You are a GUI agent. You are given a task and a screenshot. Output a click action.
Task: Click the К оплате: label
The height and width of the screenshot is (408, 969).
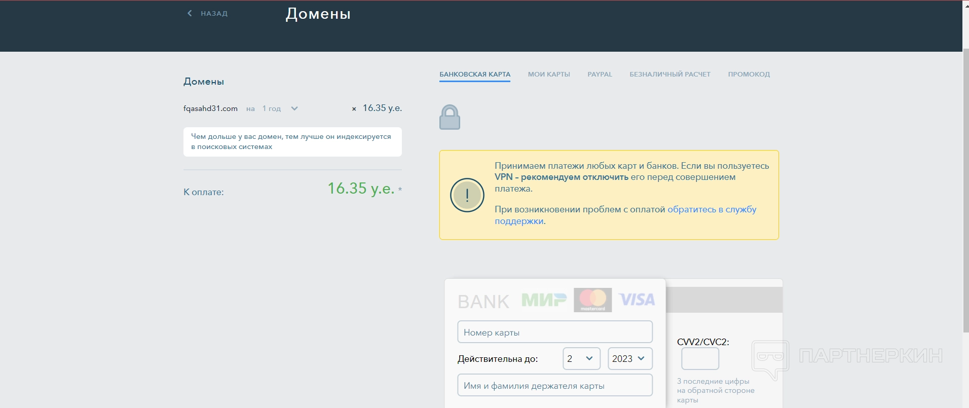(203, 192)
